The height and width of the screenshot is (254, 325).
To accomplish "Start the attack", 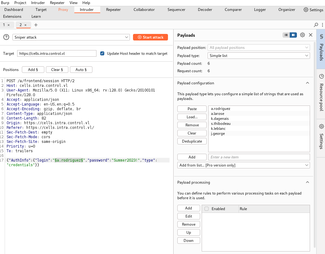I will tap(150, 37).
